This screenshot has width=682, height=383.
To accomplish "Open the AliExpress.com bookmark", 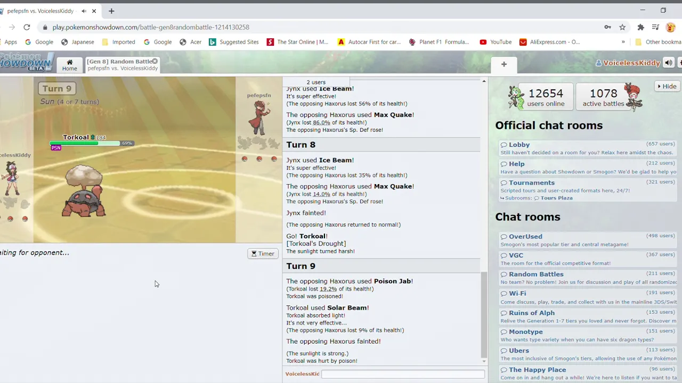I will click(x=549, y=42).
